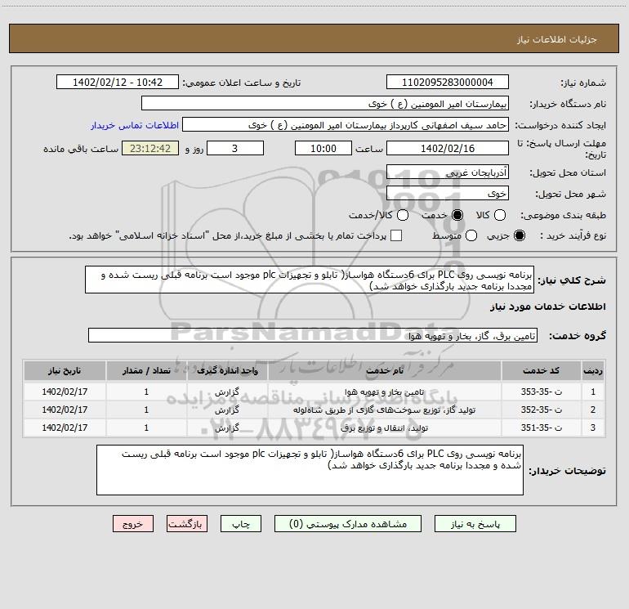Click service code ت -35-351 cell
The width and height of the screenshot is (629, 609).
tap(541, 428)
